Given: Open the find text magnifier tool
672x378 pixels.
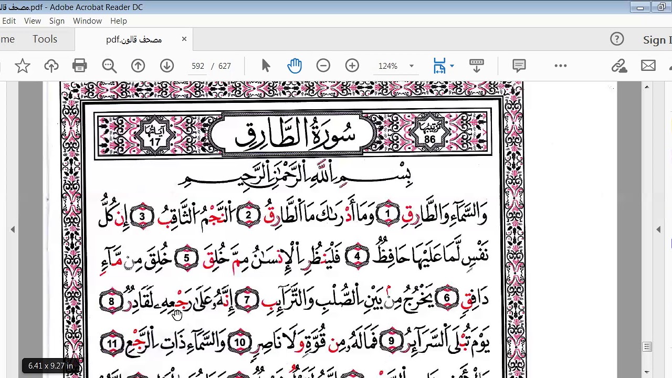Looking at the screenshot, I should (x=109, y=66).
